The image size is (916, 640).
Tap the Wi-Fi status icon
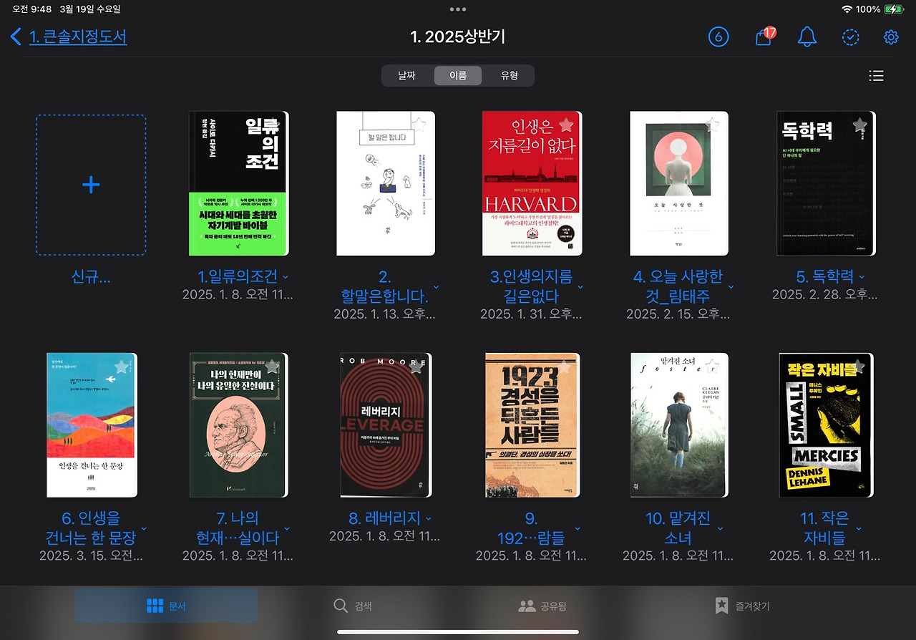[x=847, y=9]
